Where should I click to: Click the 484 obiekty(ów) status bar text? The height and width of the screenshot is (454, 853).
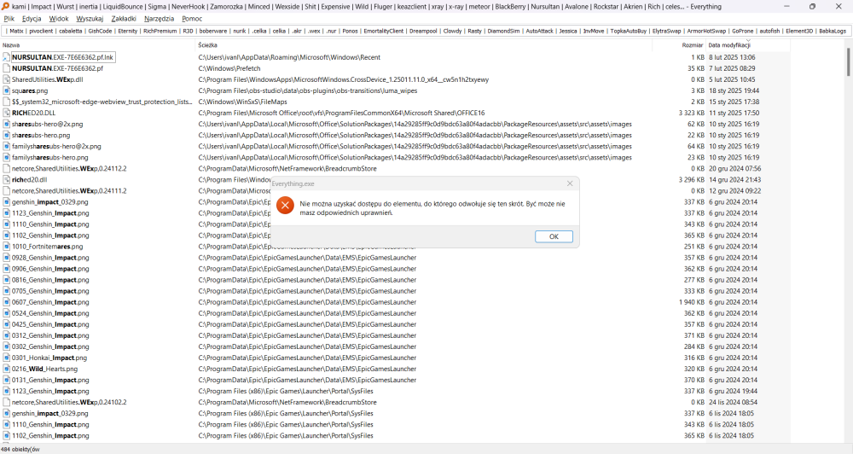tap(20, 449)
